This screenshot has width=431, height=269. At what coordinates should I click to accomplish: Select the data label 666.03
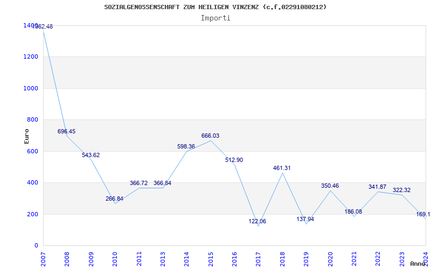click(210, 136)
